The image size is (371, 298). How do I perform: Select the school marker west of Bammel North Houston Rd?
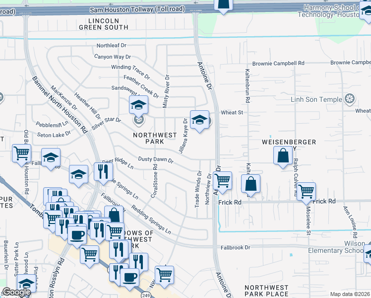pyautogui.click(x=51, y=158)
